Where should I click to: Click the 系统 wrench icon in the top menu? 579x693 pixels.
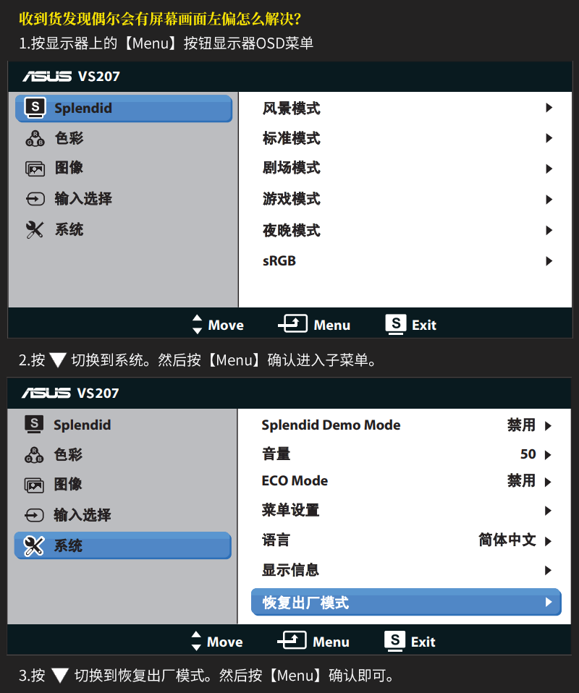click(35, 229)
